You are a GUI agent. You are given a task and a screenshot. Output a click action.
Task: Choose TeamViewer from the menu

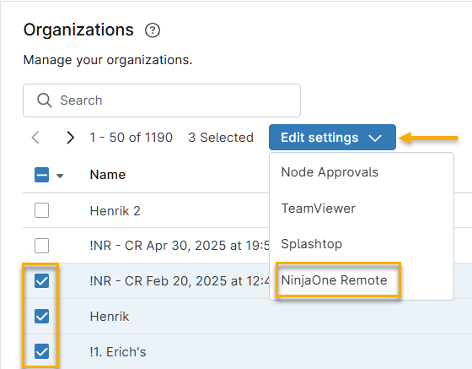tap(362, 209)
